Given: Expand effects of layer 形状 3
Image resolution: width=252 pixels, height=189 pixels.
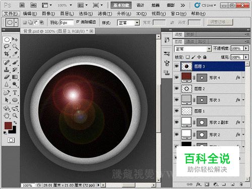Looking at the screenshot, I should click(243, 100).
